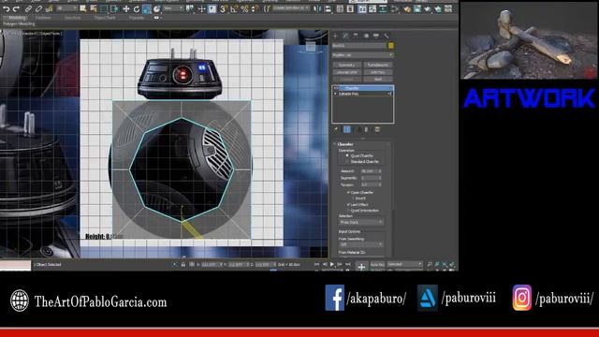
Task: Open the Modifier List dropdown
Action: point(362,55)
